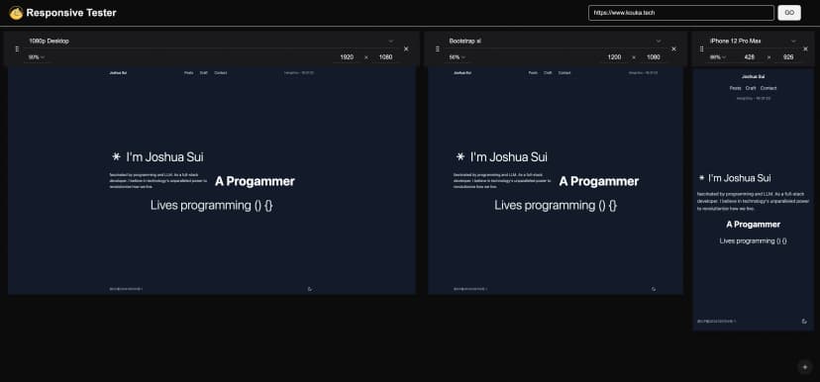Click Craft link in 1080p Desktop preview
The image size is (820, 382).
click(203, 72)
